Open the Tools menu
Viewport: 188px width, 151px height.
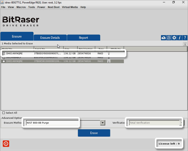click(32, 7)
